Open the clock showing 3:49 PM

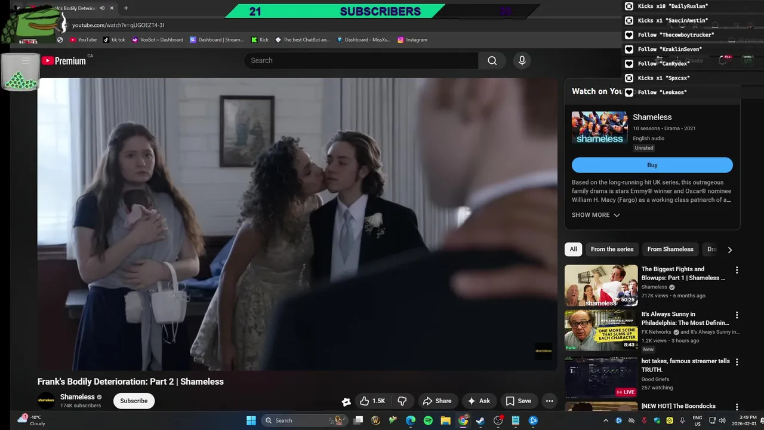743,420
